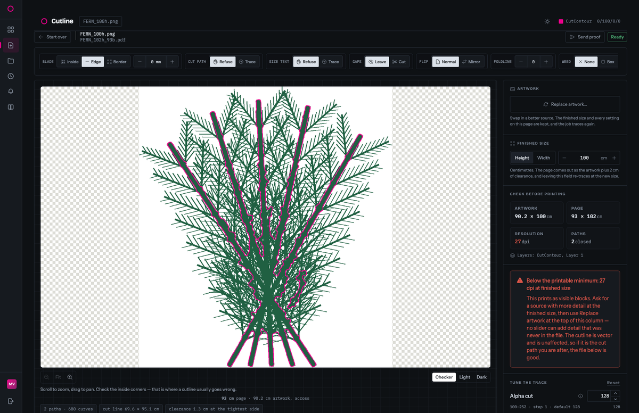Click the FERN_100h.png filename chip
Screen dimensions: 639x413
(101, 22)
